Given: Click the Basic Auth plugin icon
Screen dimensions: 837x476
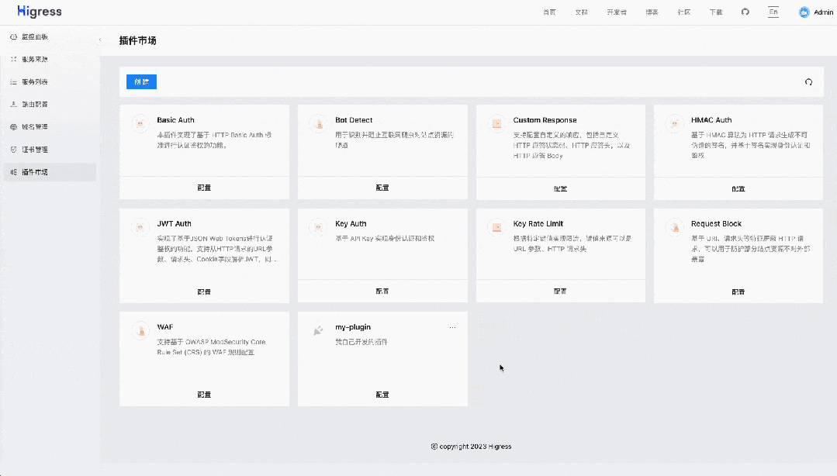Looking at the screenshot, I should coord(140,122).
